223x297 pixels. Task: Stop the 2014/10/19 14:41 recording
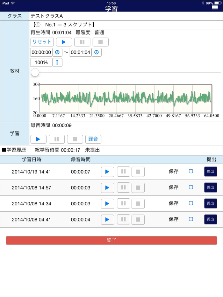pyautogui.click(x=138, y=172)
